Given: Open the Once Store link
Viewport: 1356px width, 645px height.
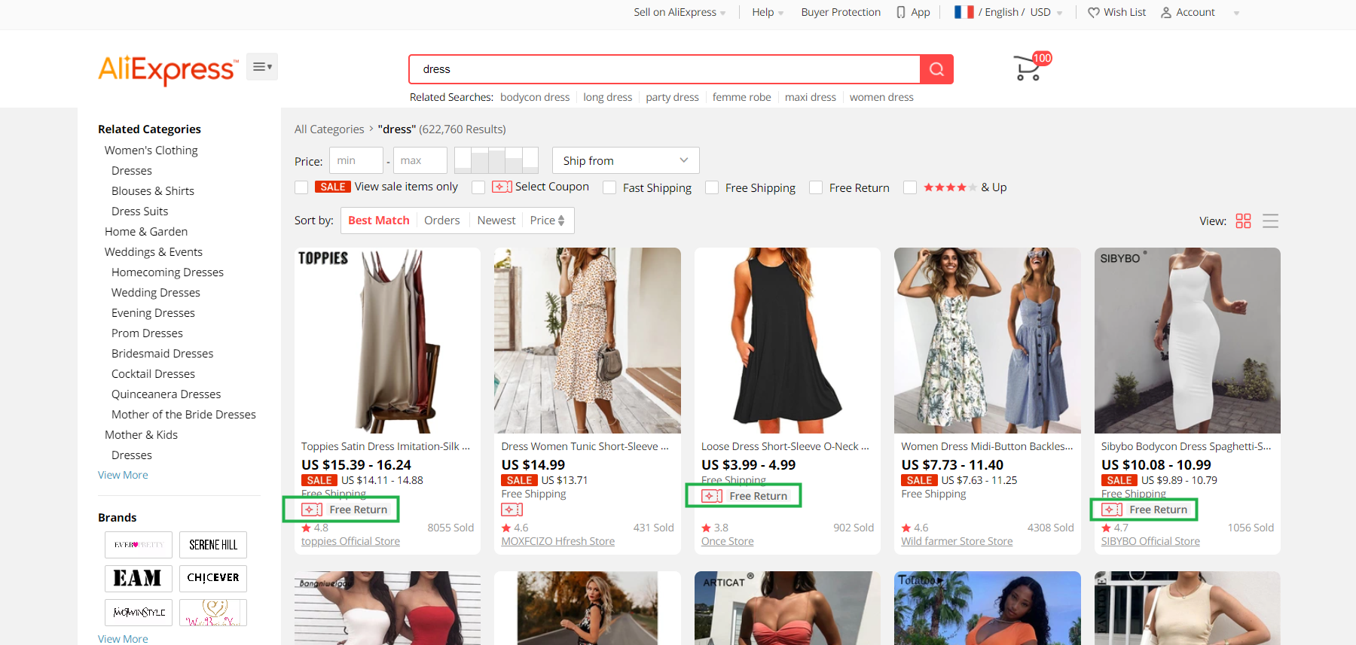Looking at the screenshot, I should [727, 541].
